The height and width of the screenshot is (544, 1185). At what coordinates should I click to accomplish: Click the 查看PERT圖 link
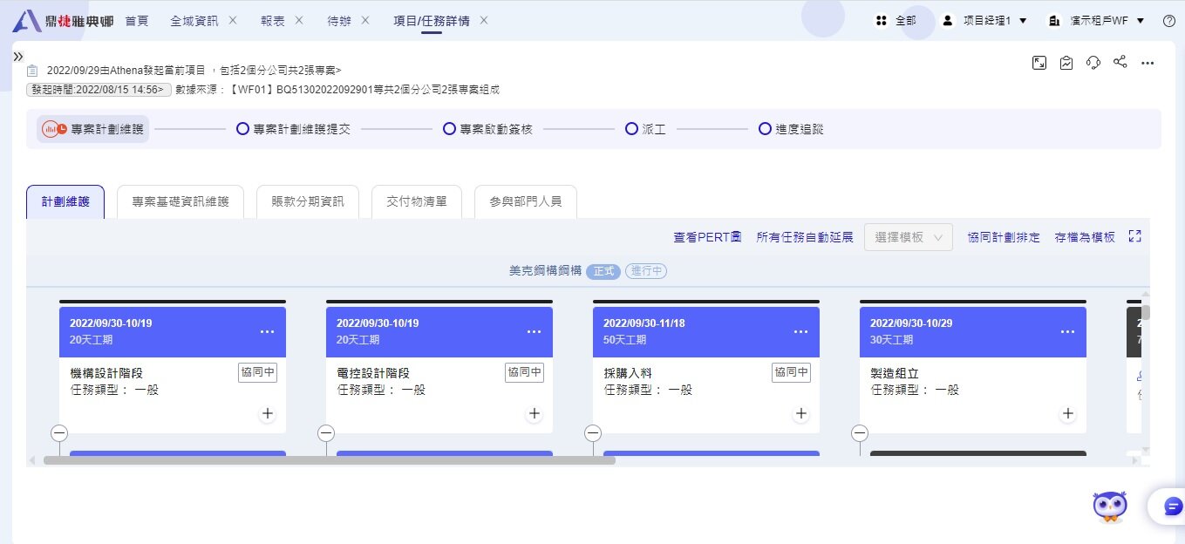pos(706,237)
